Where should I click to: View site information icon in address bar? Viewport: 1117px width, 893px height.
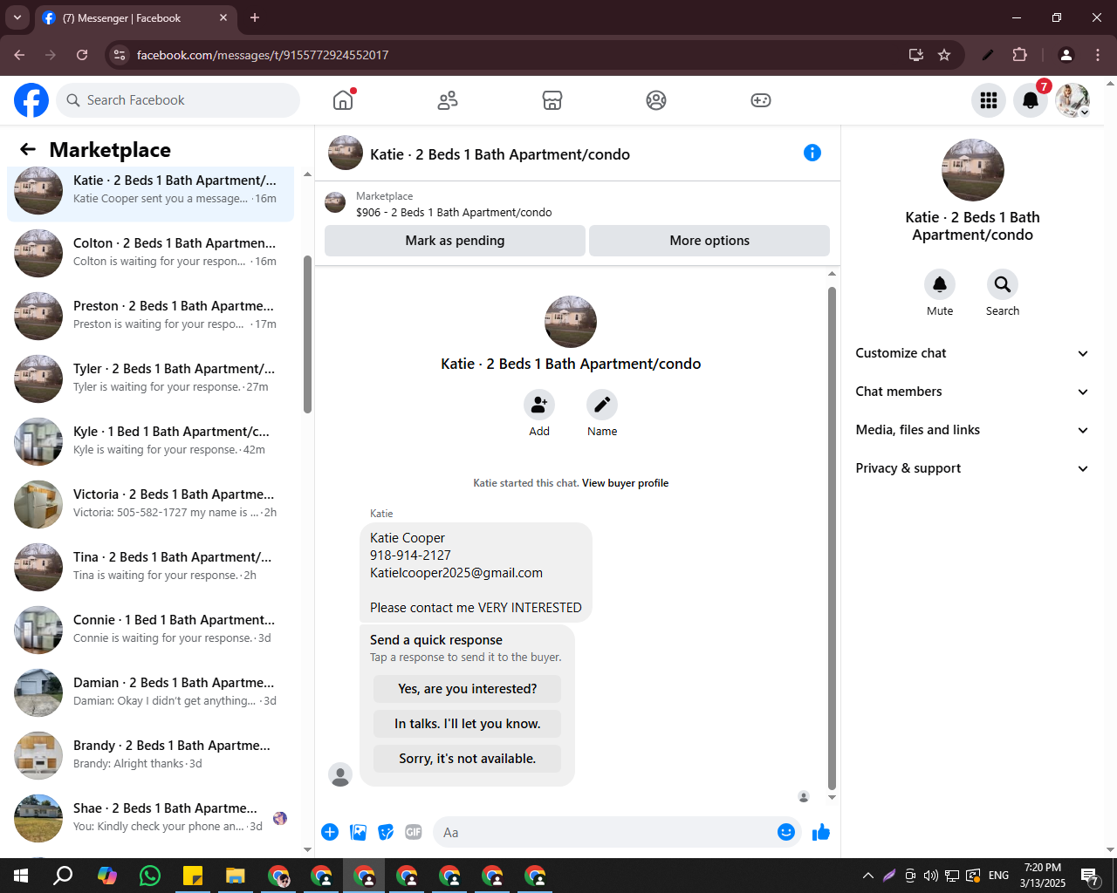(x=120, y=55)
